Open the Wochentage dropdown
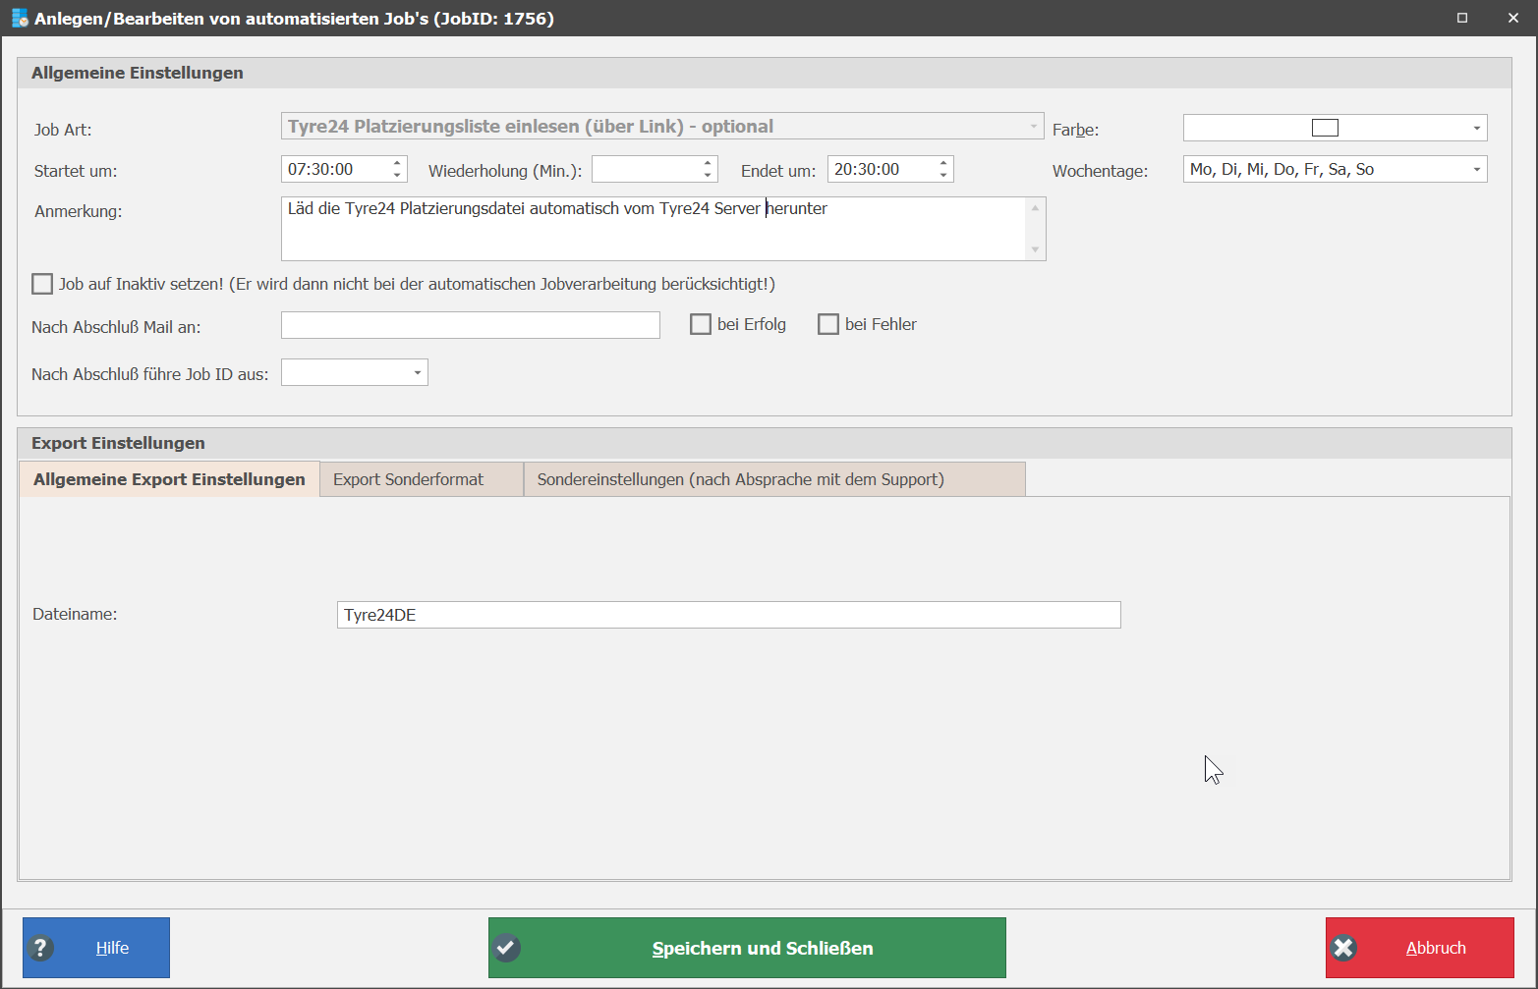1538x989 pixels. (1476, 169)
